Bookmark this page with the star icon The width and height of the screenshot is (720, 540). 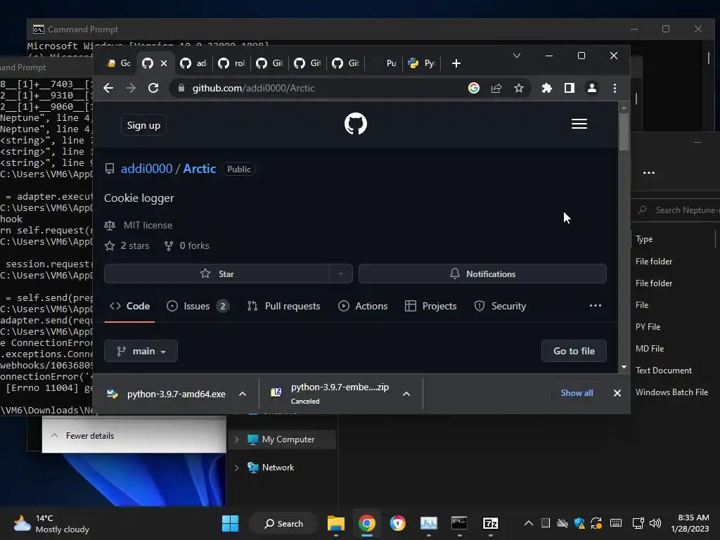point(519,88)
